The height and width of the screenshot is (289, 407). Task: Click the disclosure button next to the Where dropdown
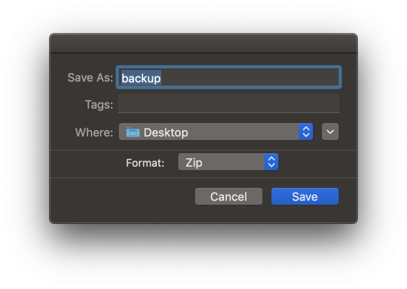330,132
